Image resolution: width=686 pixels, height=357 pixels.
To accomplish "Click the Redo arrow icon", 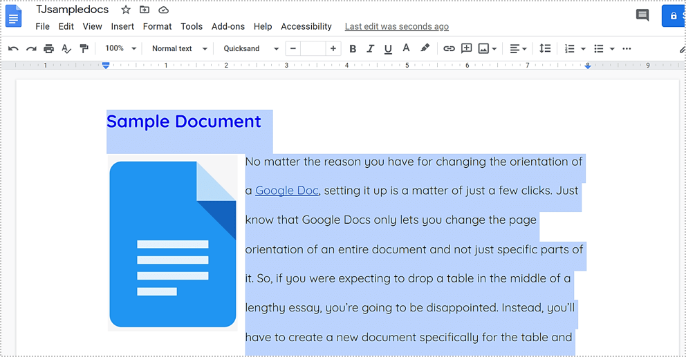I will tap(30, 48).
